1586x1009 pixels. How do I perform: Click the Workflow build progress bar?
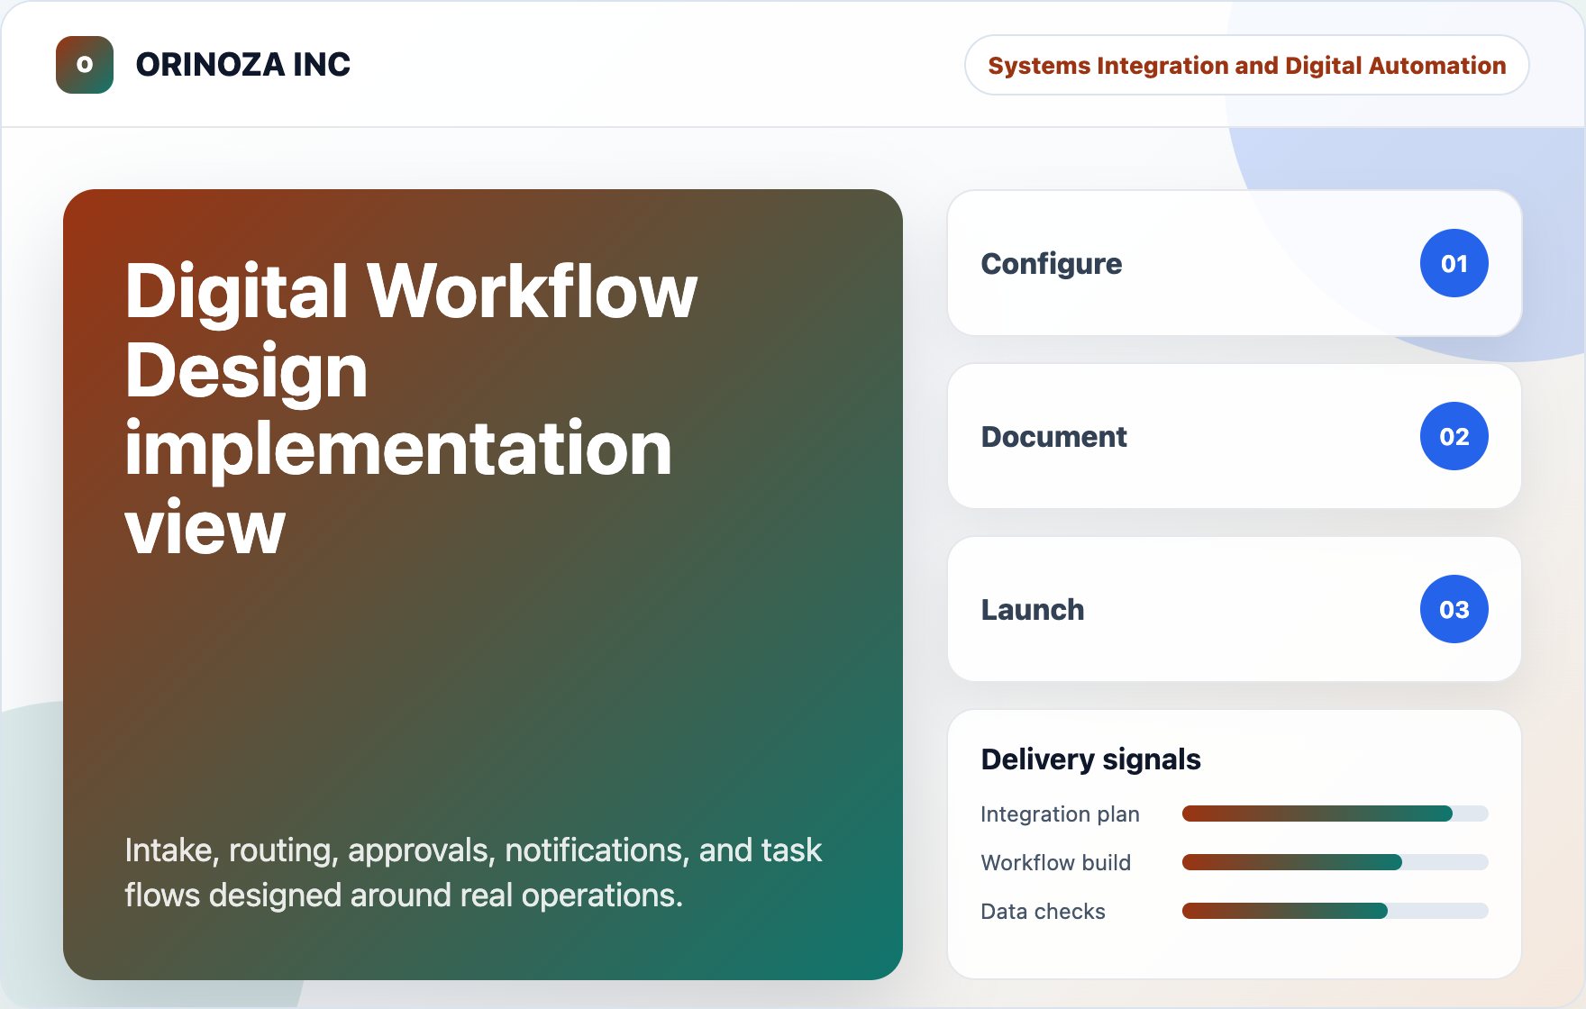coord(1335,863)
